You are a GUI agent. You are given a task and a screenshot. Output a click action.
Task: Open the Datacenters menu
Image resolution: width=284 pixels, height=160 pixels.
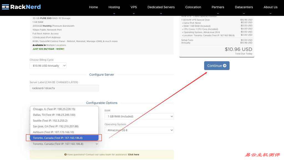click(x=244, y=7)
